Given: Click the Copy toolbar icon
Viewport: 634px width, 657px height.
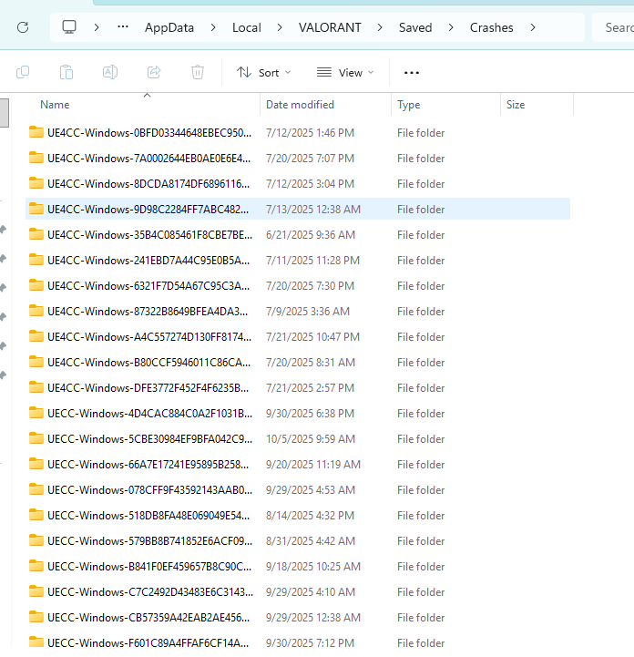Looking at the screenshot, I should [x=23, y=72].
